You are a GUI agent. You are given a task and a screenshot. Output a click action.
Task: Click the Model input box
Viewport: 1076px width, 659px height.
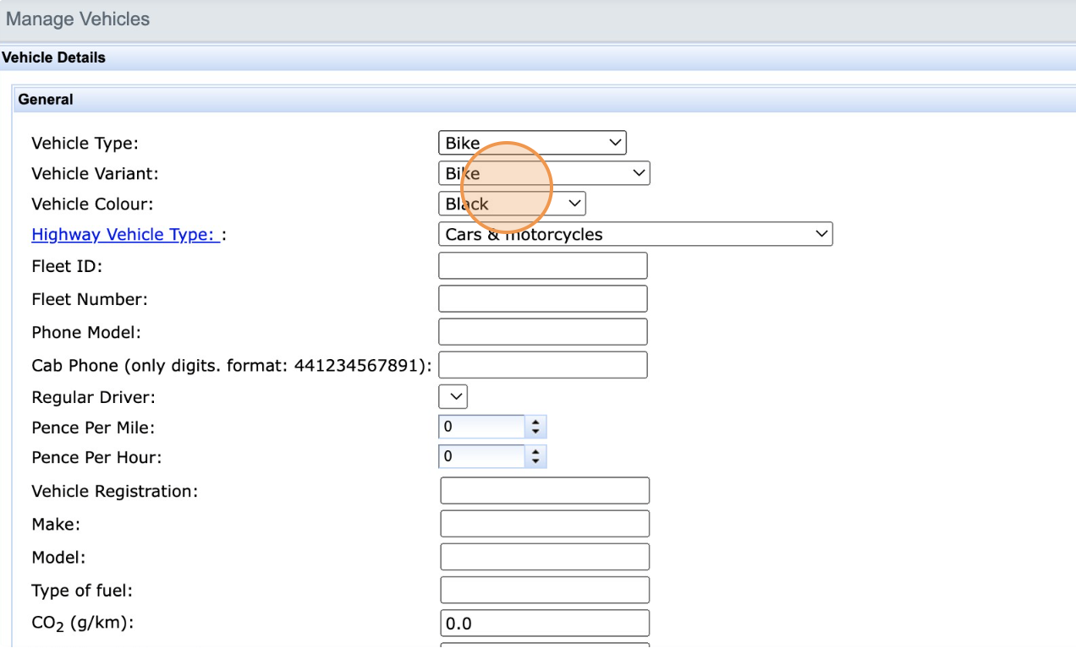[544, 558]
